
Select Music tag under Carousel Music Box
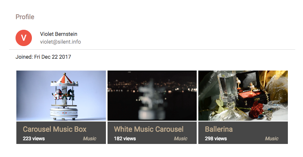[x=90, y=139]
